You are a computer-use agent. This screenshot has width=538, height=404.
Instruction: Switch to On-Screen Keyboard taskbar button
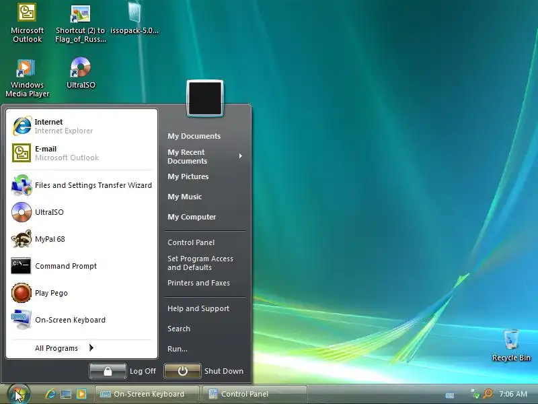[x=147, y=394]
